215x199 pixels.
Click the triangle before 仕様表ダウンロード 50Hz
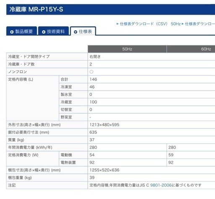tap(118, 24)
